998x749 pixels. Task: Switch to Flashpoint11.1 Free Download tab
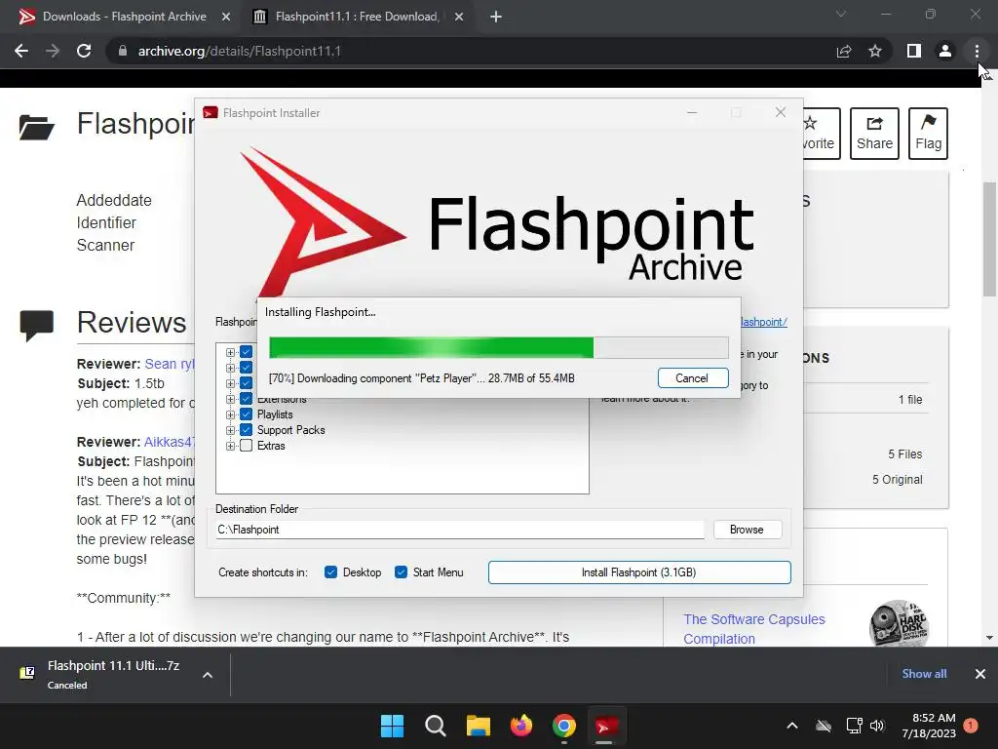[x=357, y=17]
